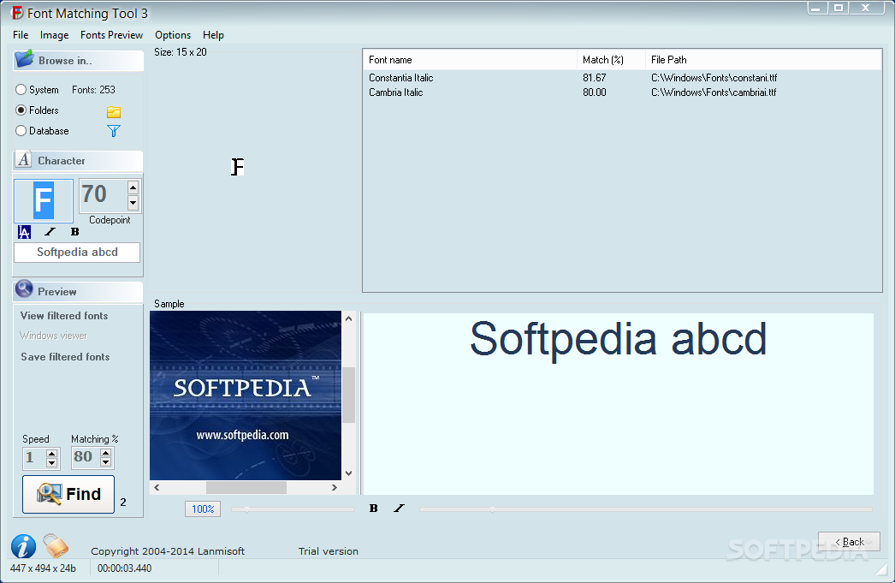
Task: Click the File Path column header
Action: [764, 59]
